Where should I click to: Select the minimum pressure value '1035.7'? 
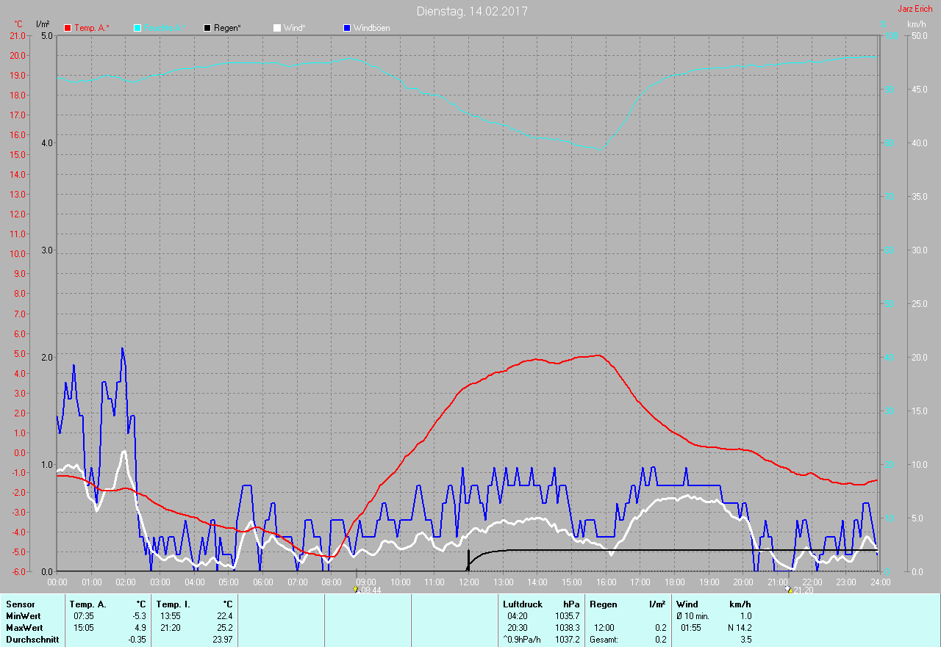click(x=567, y=616)
